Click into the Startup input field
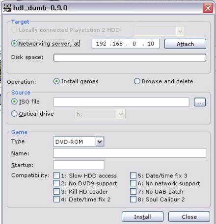This screenshot has width=216, height=224. tap(79, 165)
